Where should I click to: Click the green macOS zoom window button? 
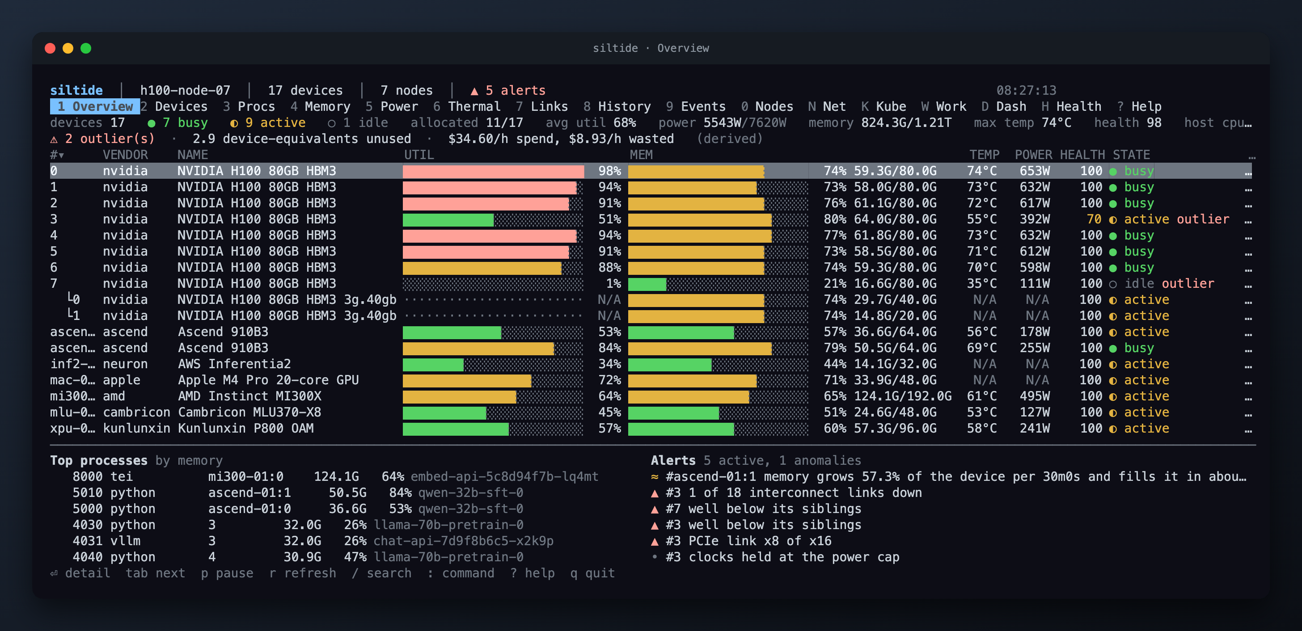point(86,48)
